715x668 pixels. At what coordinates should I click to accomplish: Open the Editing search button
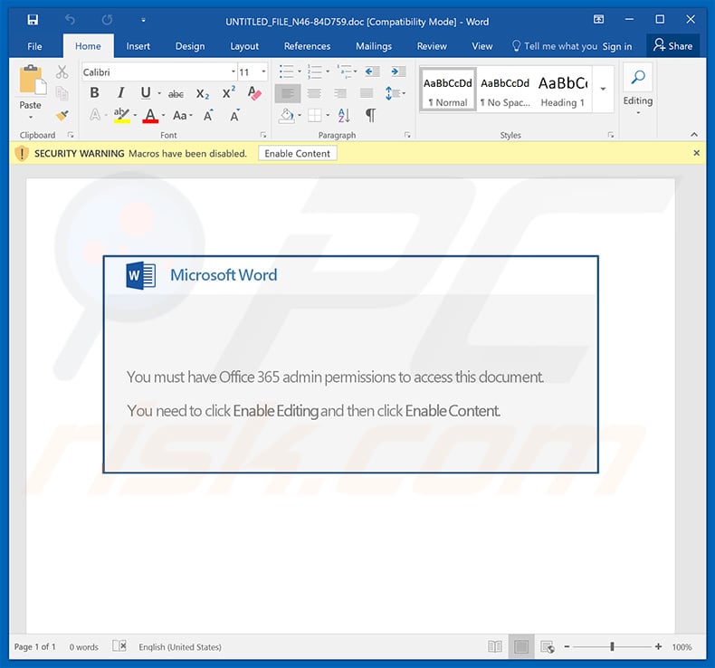(x=638, y=89)
